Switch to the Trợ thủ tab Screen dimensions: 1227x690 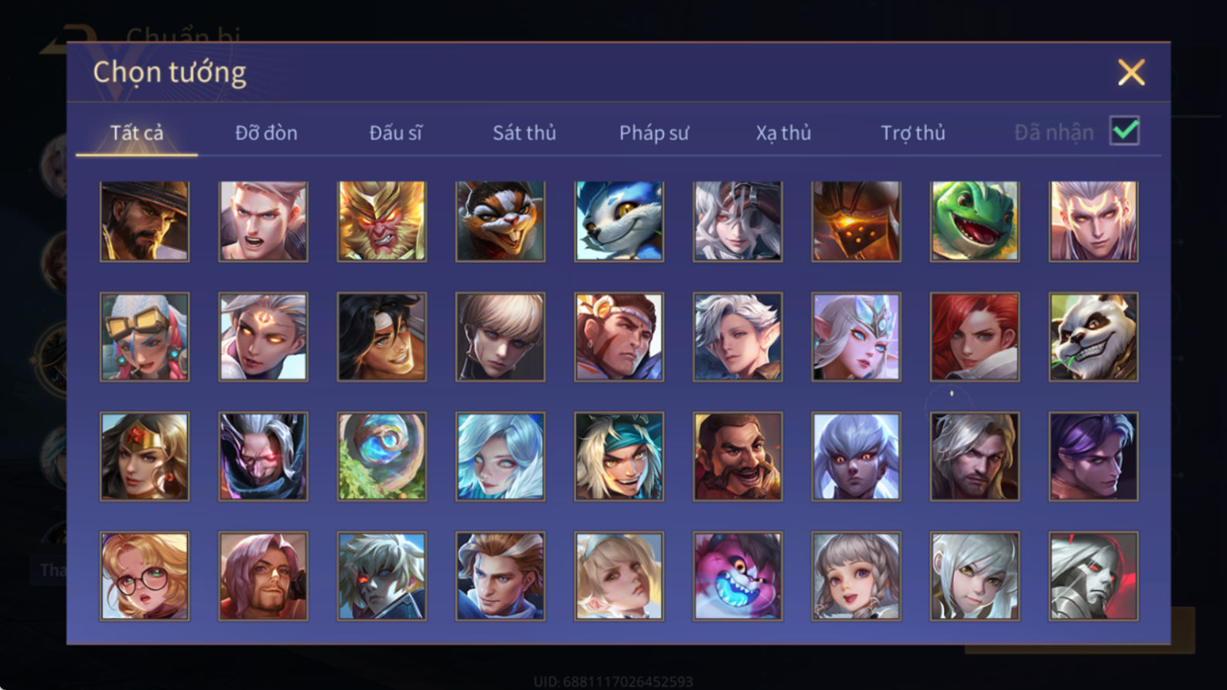913,133
